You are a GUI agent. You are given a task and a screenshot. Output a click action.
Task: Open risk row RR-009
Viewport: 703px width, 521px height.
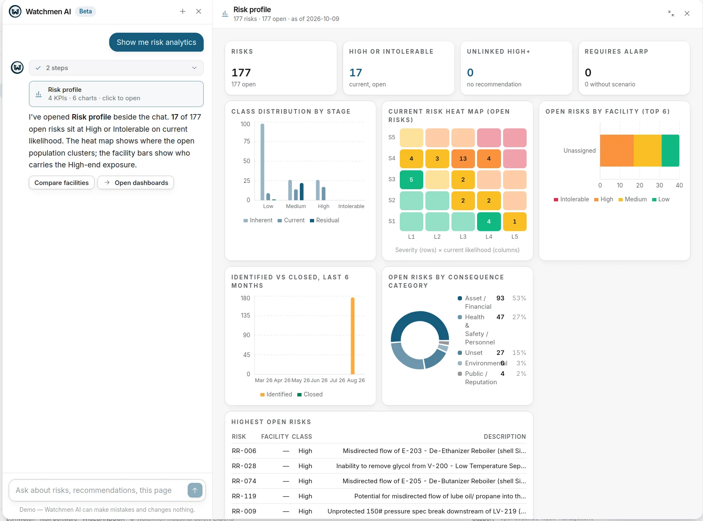[379, 511]
